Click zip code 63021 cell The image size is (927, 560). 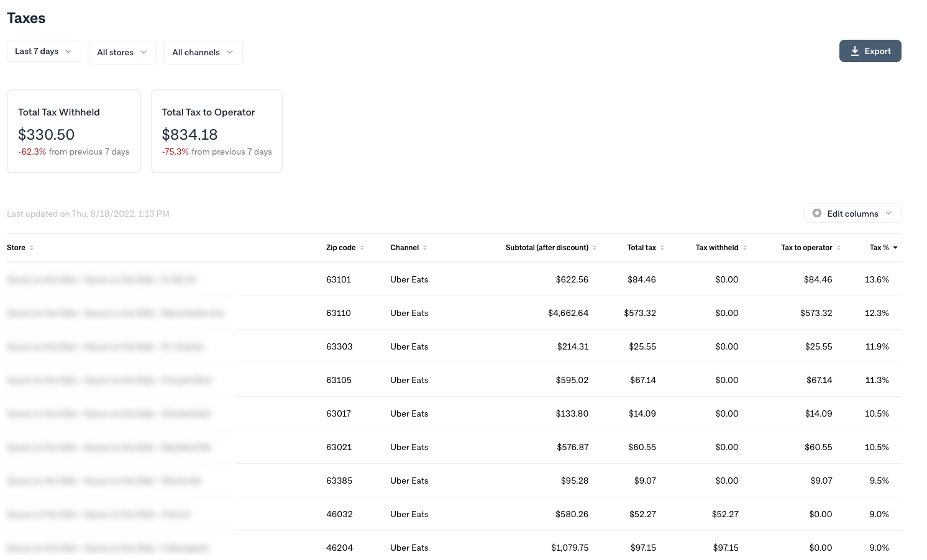[x=339, y=447]
